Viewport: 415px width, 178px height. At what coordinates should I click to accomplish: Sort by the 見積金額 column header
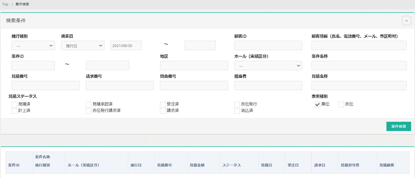click(x=197, y=165)
